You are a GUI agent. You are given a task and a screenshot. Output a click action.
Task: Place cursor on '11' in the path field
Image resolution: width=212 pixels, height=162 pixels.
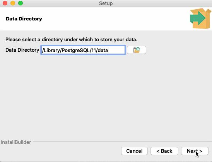[x=94, y=51]
